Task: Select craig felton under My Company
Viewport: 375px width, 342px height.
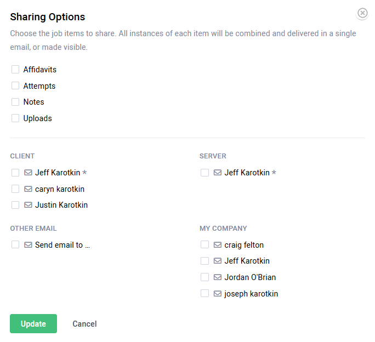Action: (204, 245)
